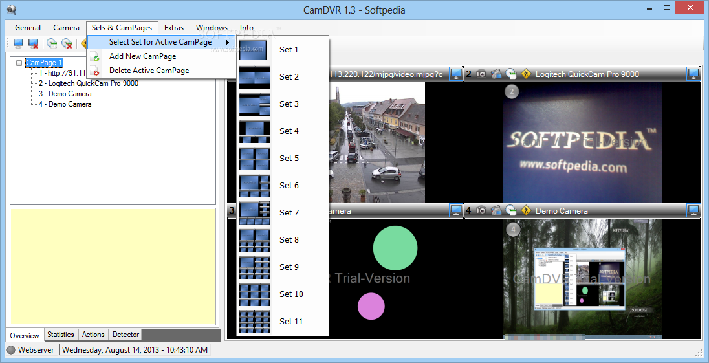Click the add camera monitor toolbar icon

[x=18, y=43]
